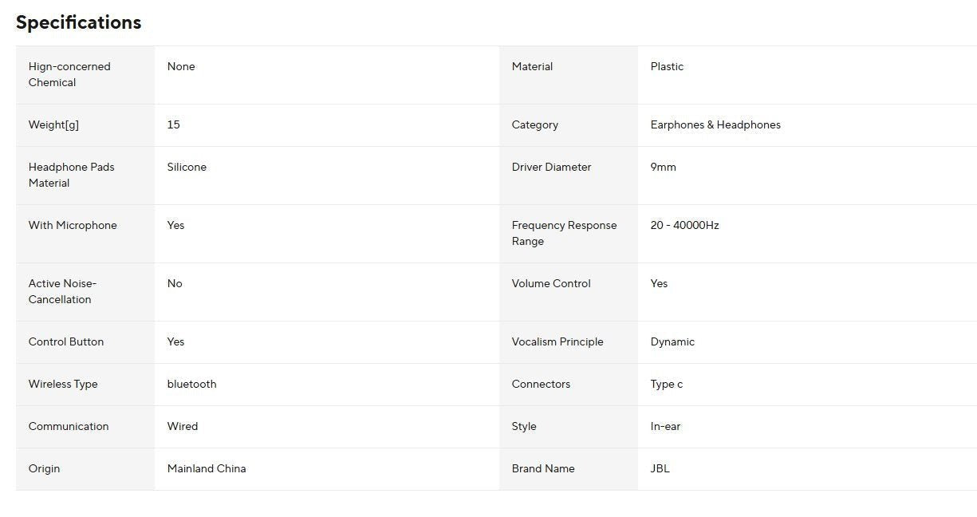The image size is (977, 517).
Task: Select the Wired communication value
Action: pos(182,426)
